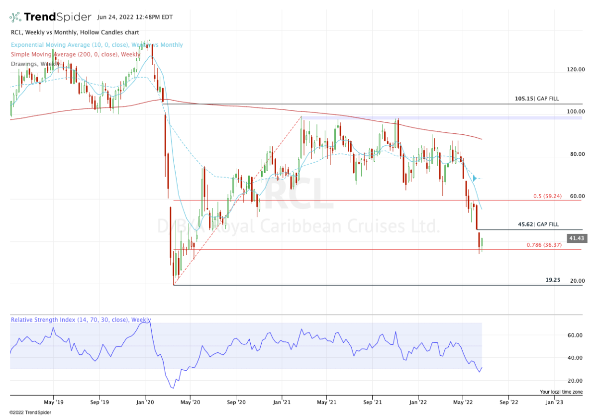This screenshot has height=417, width=597.
Task: Click the Sep '22 time axis label
Action: coord(507,400)
